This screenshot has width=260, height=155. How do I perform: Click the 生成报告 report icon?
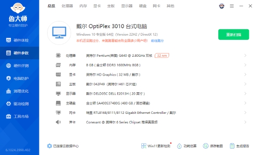(x=232, y=146)
